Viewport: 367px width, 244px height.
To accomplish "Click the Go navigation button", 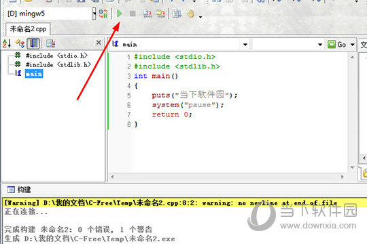I will pyautogui.click(x=337, y=44).
